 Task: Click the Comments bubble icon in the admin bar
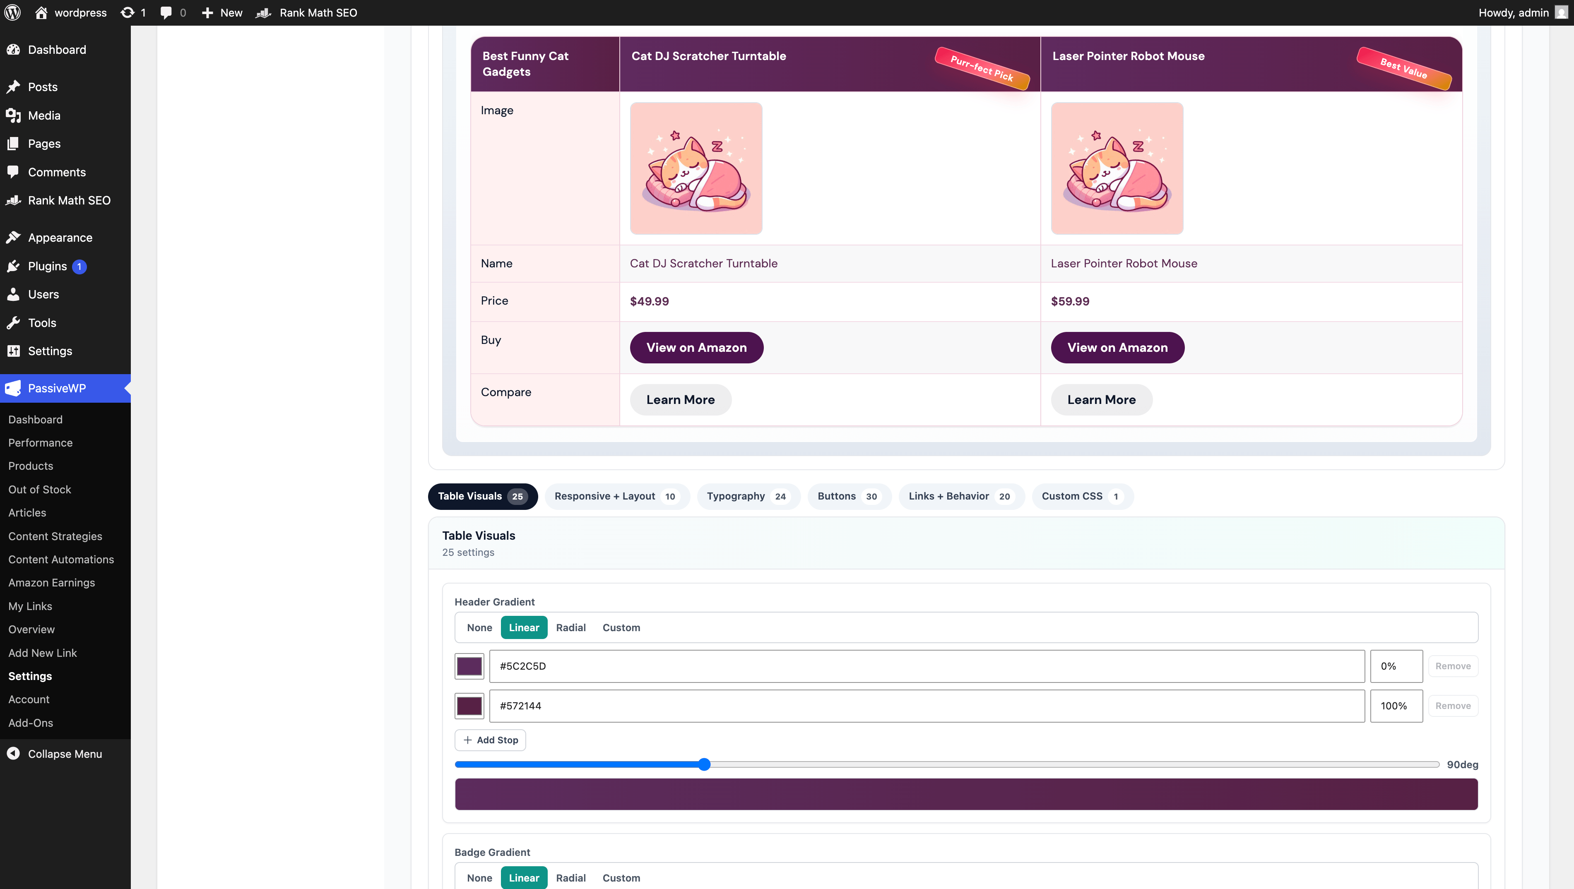click(166, 12)
